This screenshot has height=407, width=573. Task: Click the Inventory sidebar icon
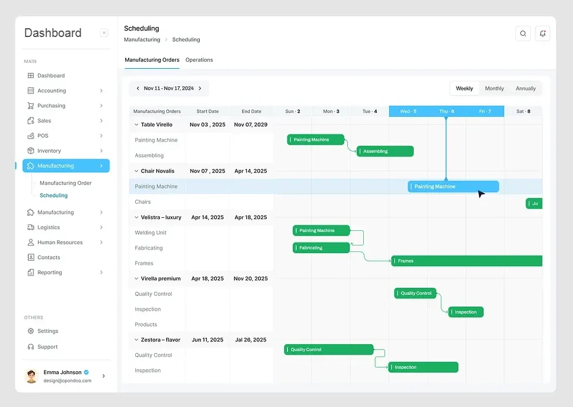click(x=31, y=151)
